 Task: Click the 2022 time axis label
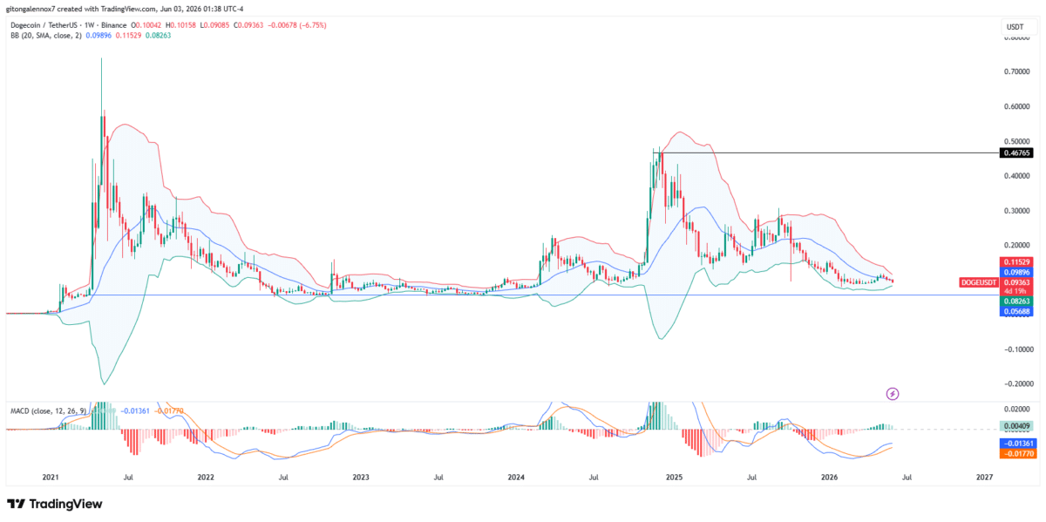[x=206, y=477]
